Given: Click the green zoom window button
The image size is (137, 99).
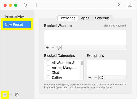Looking at the screenshot, I should pyautogui.click(x=16, y=5).
